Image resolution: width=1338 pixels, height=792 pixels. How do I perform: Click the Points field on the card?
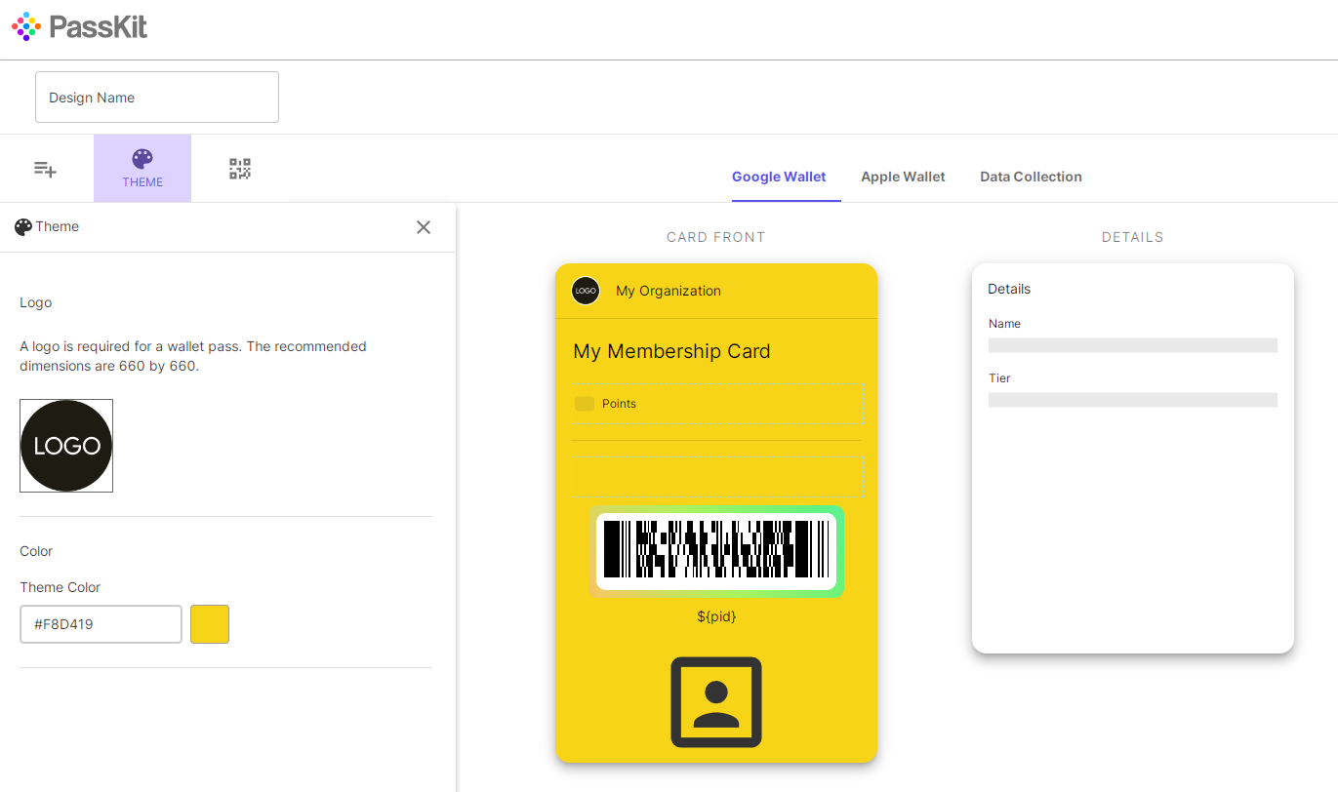point(717,404)
